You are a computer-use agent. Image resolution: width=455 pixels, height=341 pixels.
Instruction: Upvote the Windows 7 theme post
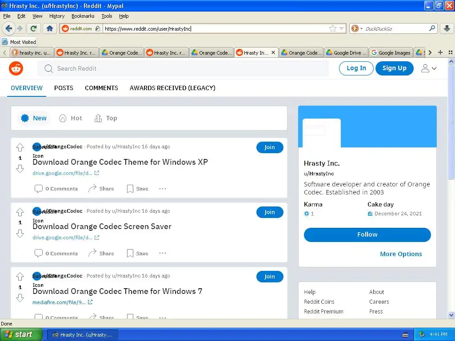click(20, 277)
